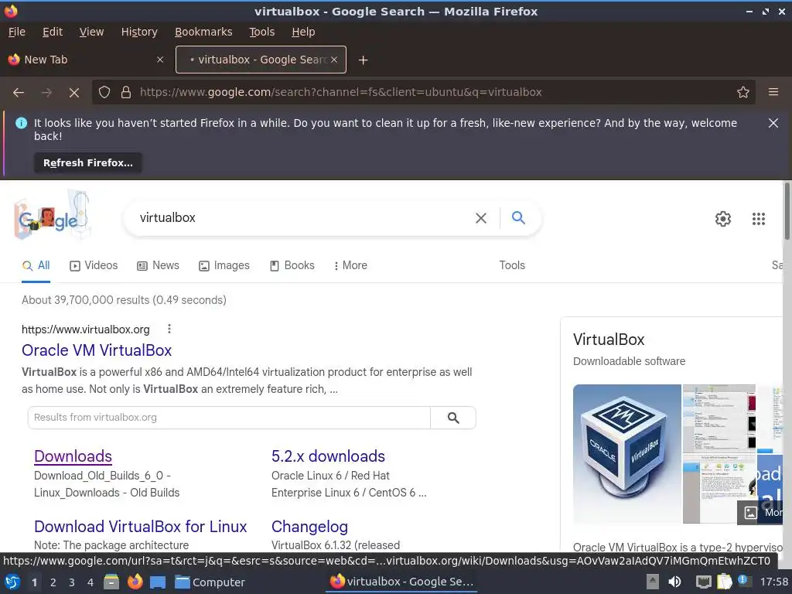This screenshot has width=792, height=594.
Task: Select the Videos search filter
Action: tap(94, 266)
